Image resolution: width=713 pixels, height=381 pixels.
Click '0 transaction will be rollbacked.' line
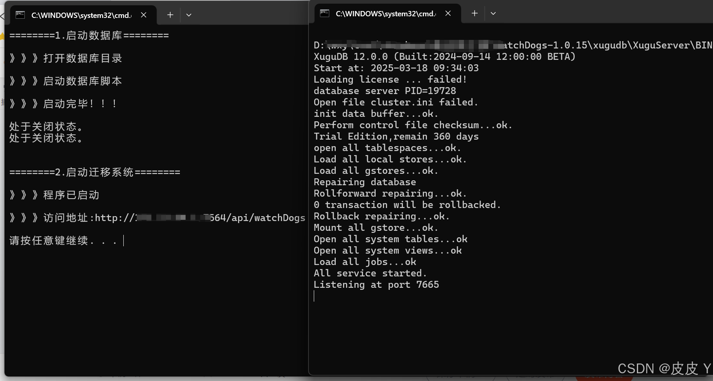407,205
